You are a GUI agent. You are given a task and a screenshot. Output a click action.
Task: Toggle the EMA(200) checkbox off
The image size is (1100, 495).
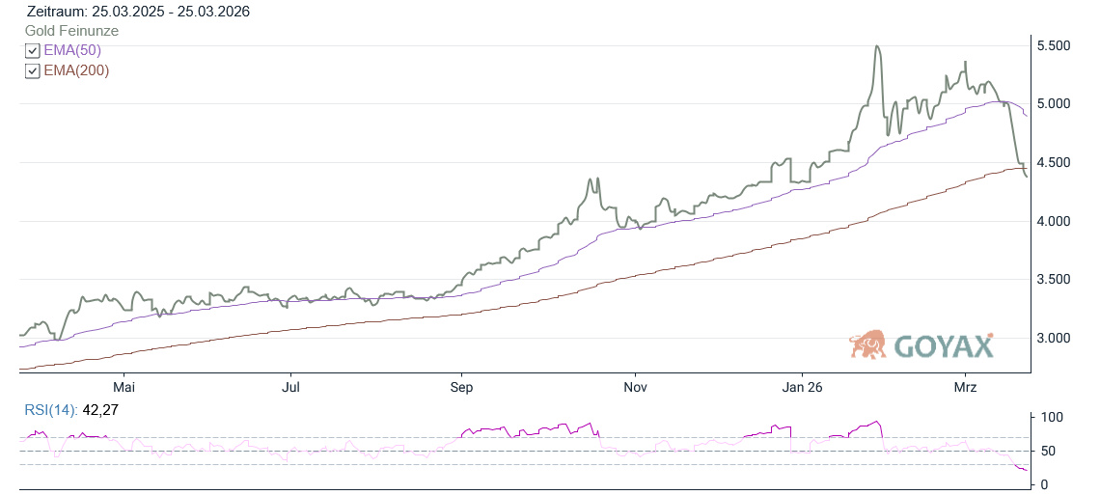pos(33,71)
